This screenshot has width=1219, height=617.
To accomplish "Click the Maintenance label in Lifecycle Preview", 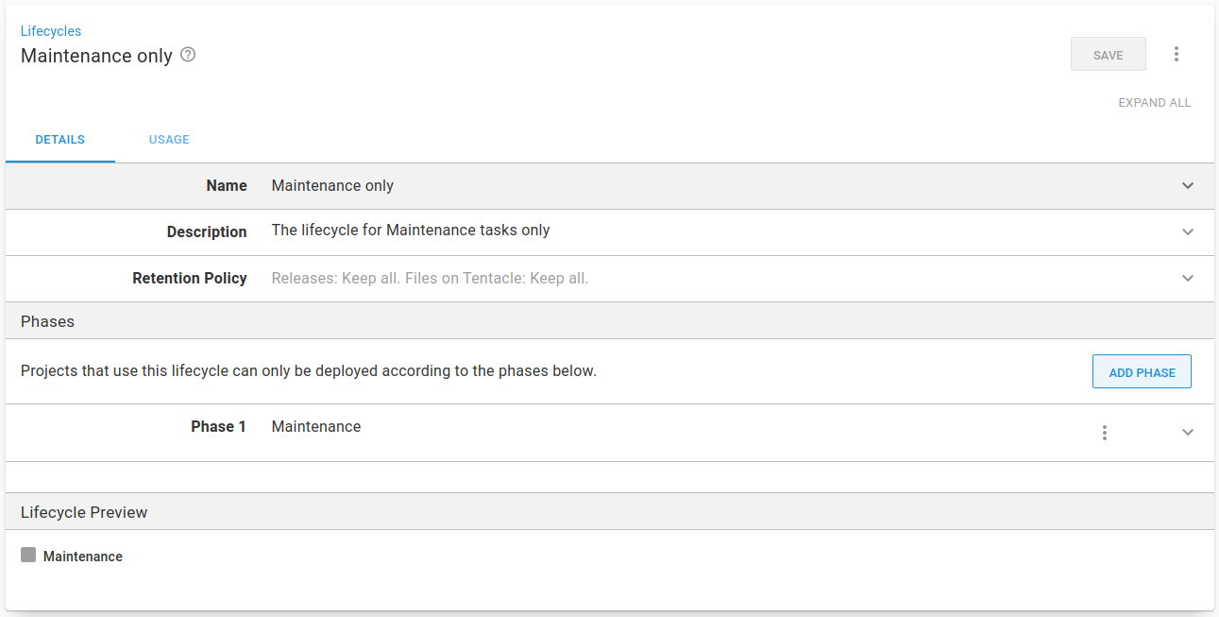I will coord(83,557).
